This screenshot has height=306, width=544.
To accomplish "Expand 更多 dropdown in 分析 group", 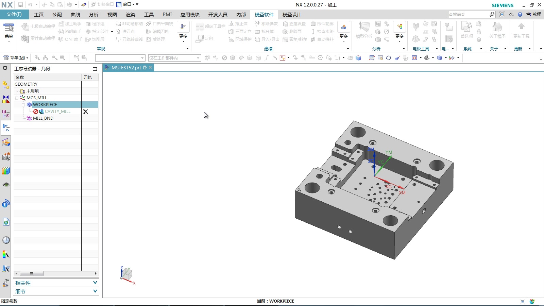I will click(x=400, y=31).
